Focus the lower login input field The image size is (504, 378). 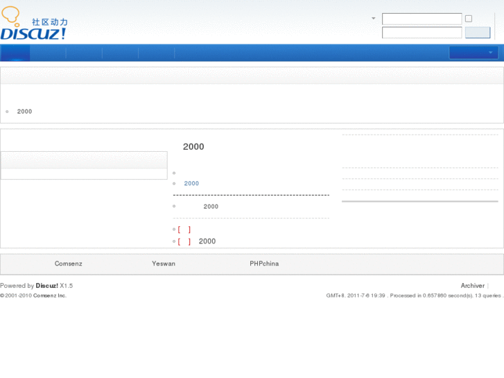coord(422,33)
